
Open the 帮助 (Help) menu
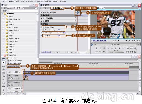tap(63, 1)
